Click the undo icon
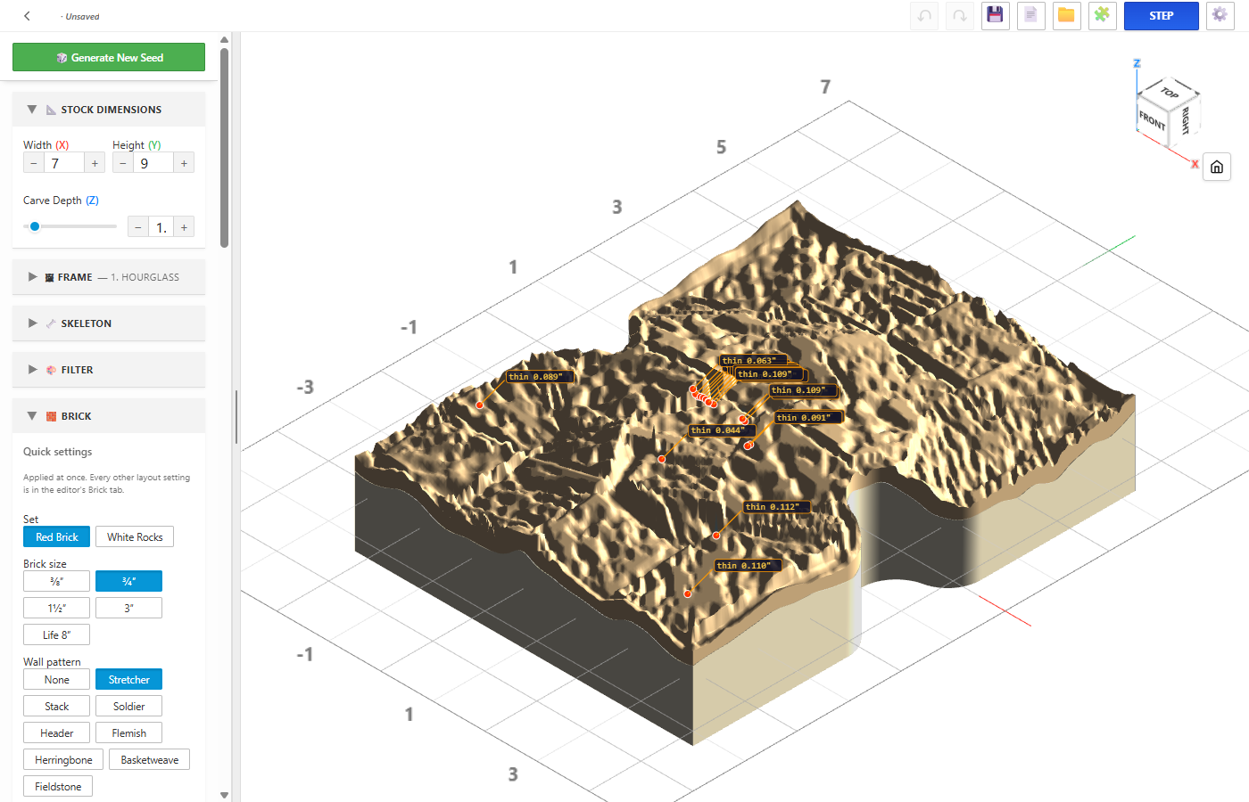 (924, 16)
